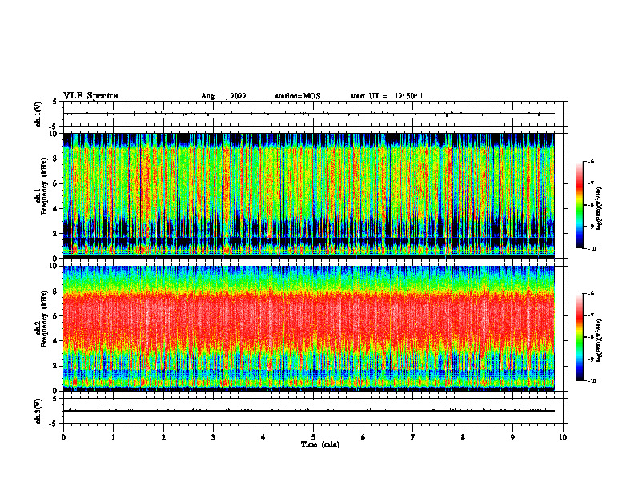Click time-axis tick label "10"
The width and height of the screenshot is (634, 490).
563,437
